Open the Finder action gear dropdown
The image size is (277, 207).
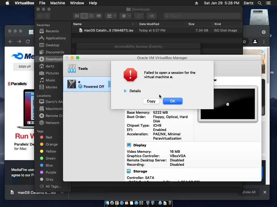pos(126,16)
